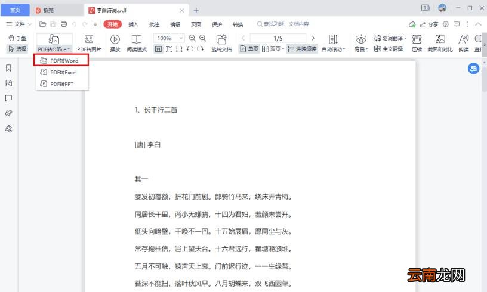Click the open folder icon in quick toolbar
This screenshot has width=487, height=292.
point(43,24)
